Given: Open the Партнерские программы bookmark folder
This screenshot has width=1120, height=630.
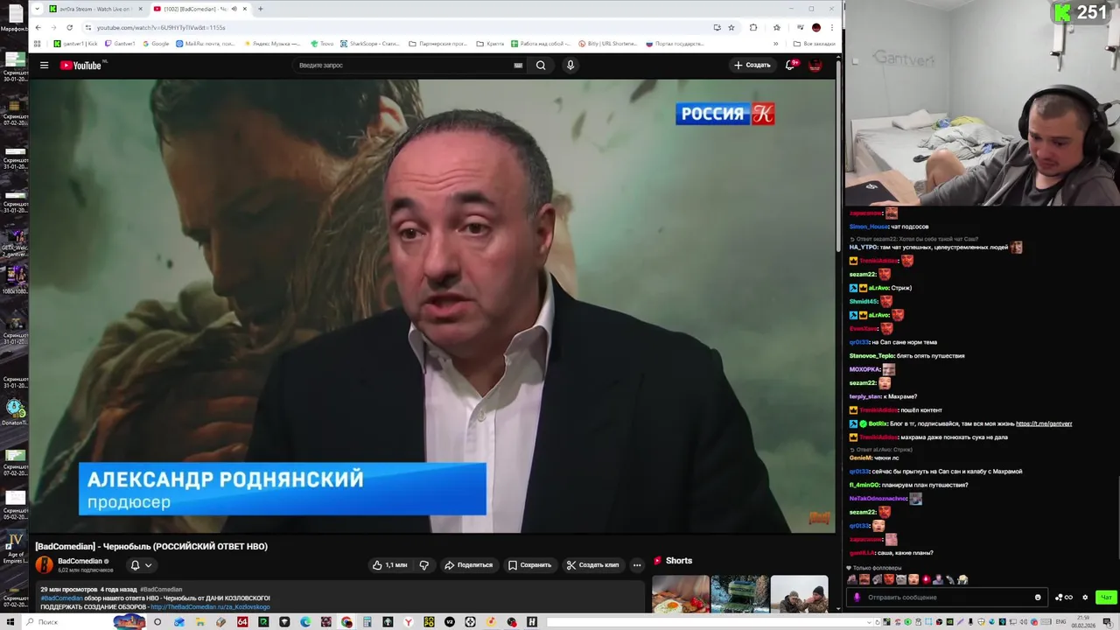Looking at the screenshot, I should coord(437,43).
